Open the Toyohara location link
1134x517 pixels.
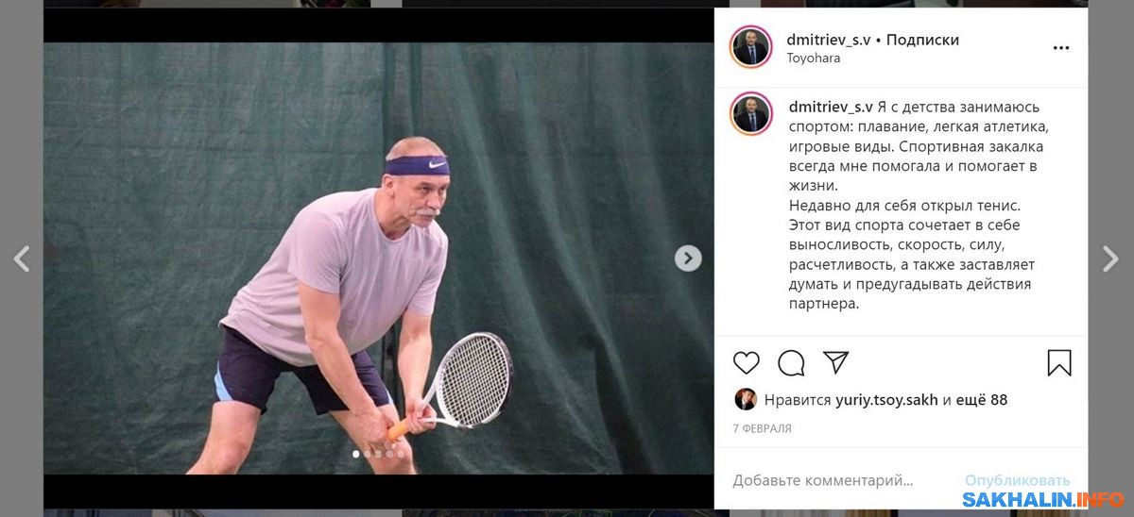[x=813, y=58]
